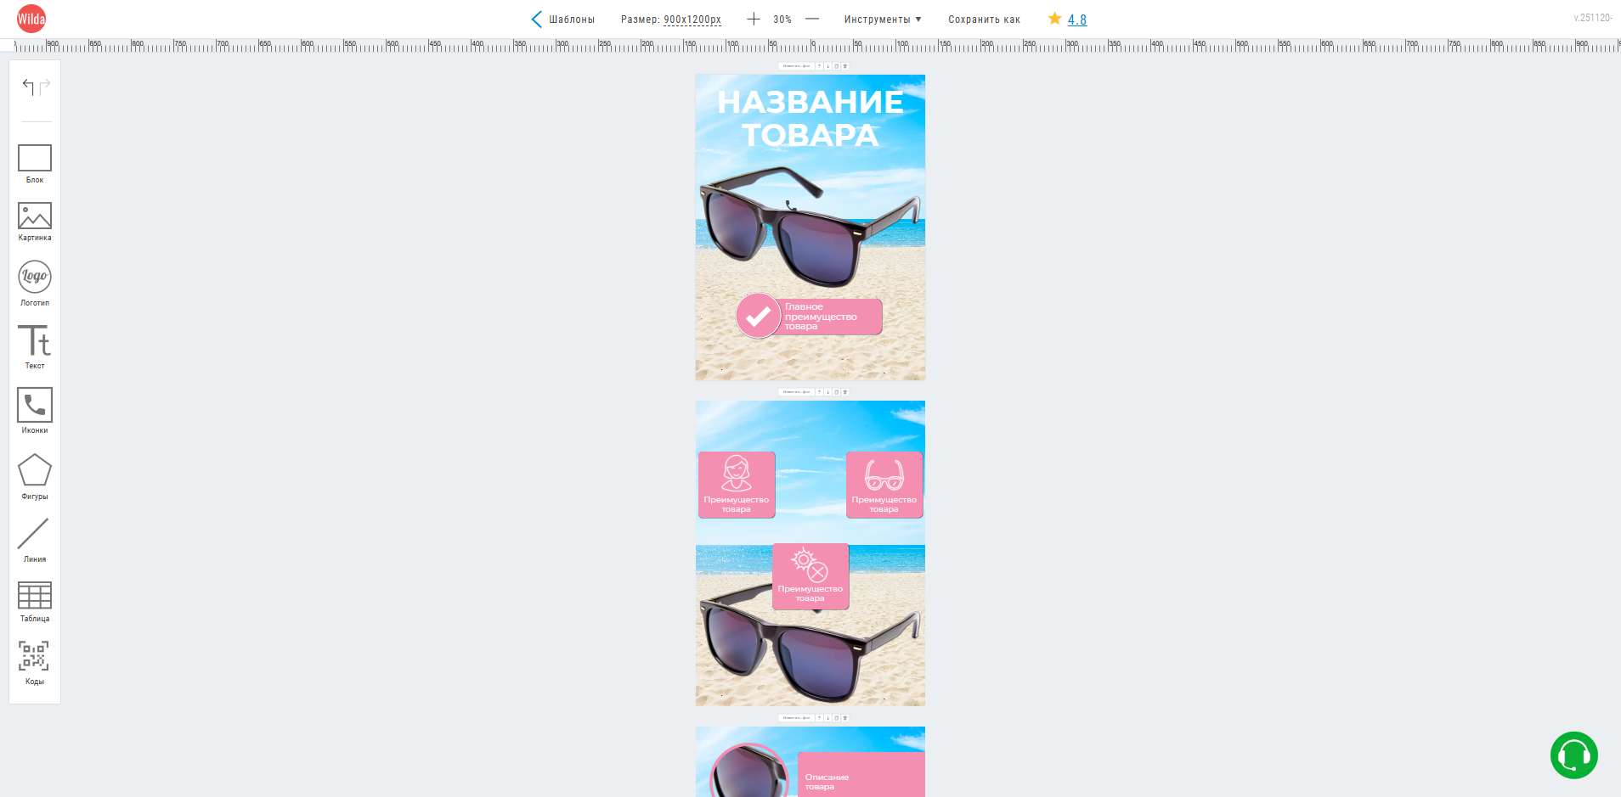
Task: Move the НАЗВАНИЕ ТОВАРА page up
Action: point(820,66)
